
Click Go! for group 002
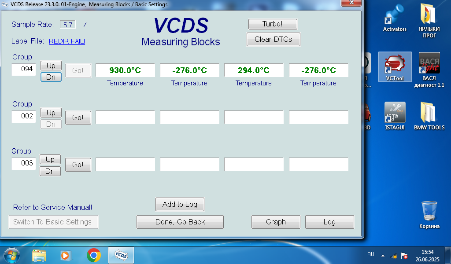pos(78,117)
